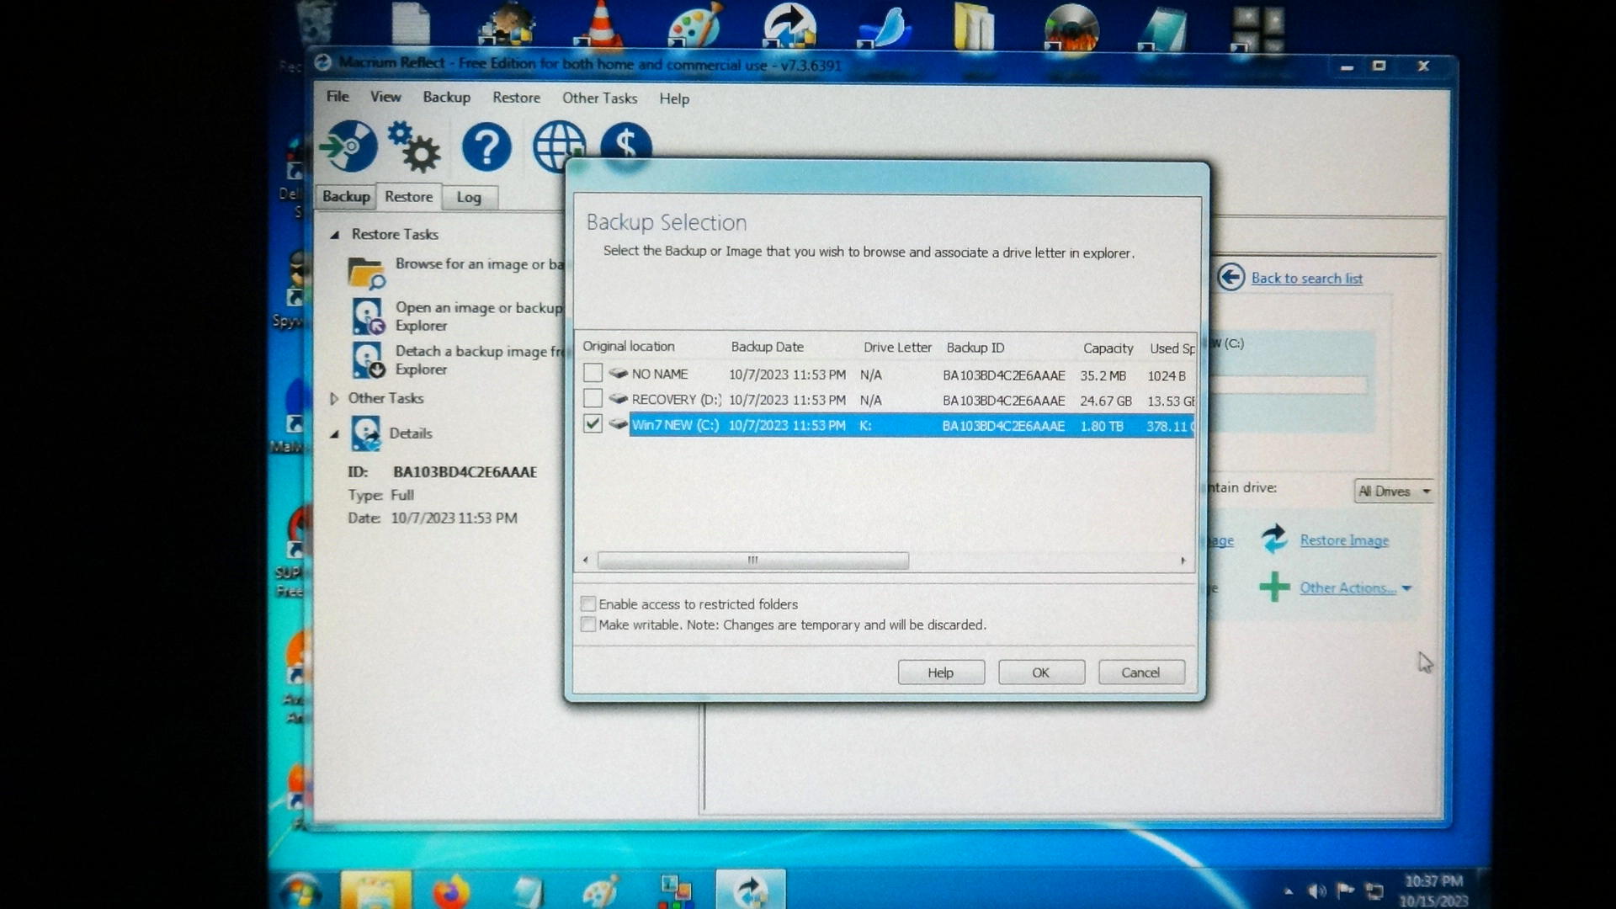The width and height of the screenshot is (1616, 909).
Task: Open the Other Tasks menu
Action: [x=599, y=98]
